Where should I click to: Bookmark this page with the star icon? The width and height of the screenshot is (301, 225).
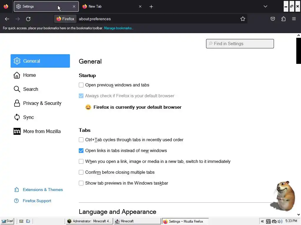243,19
